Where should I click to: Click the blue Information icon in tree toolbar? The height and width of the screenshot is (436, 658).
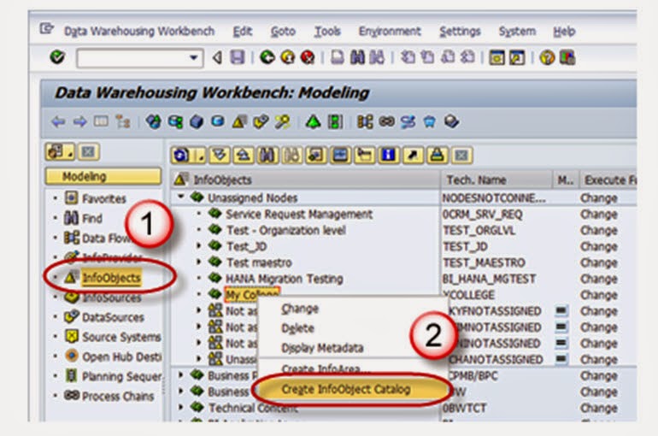point(388,156)
